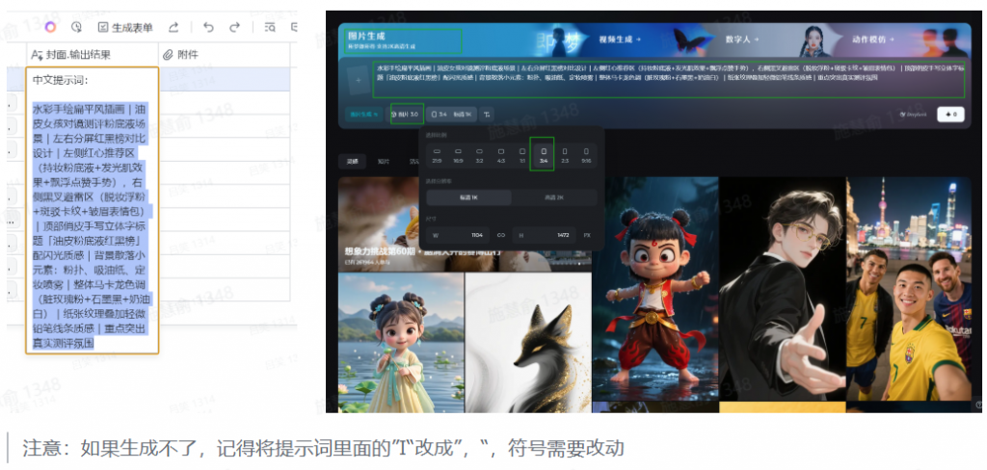Redo the last action
The height and width of the screenshot is (470, 987).
click(x=235, y=27)
